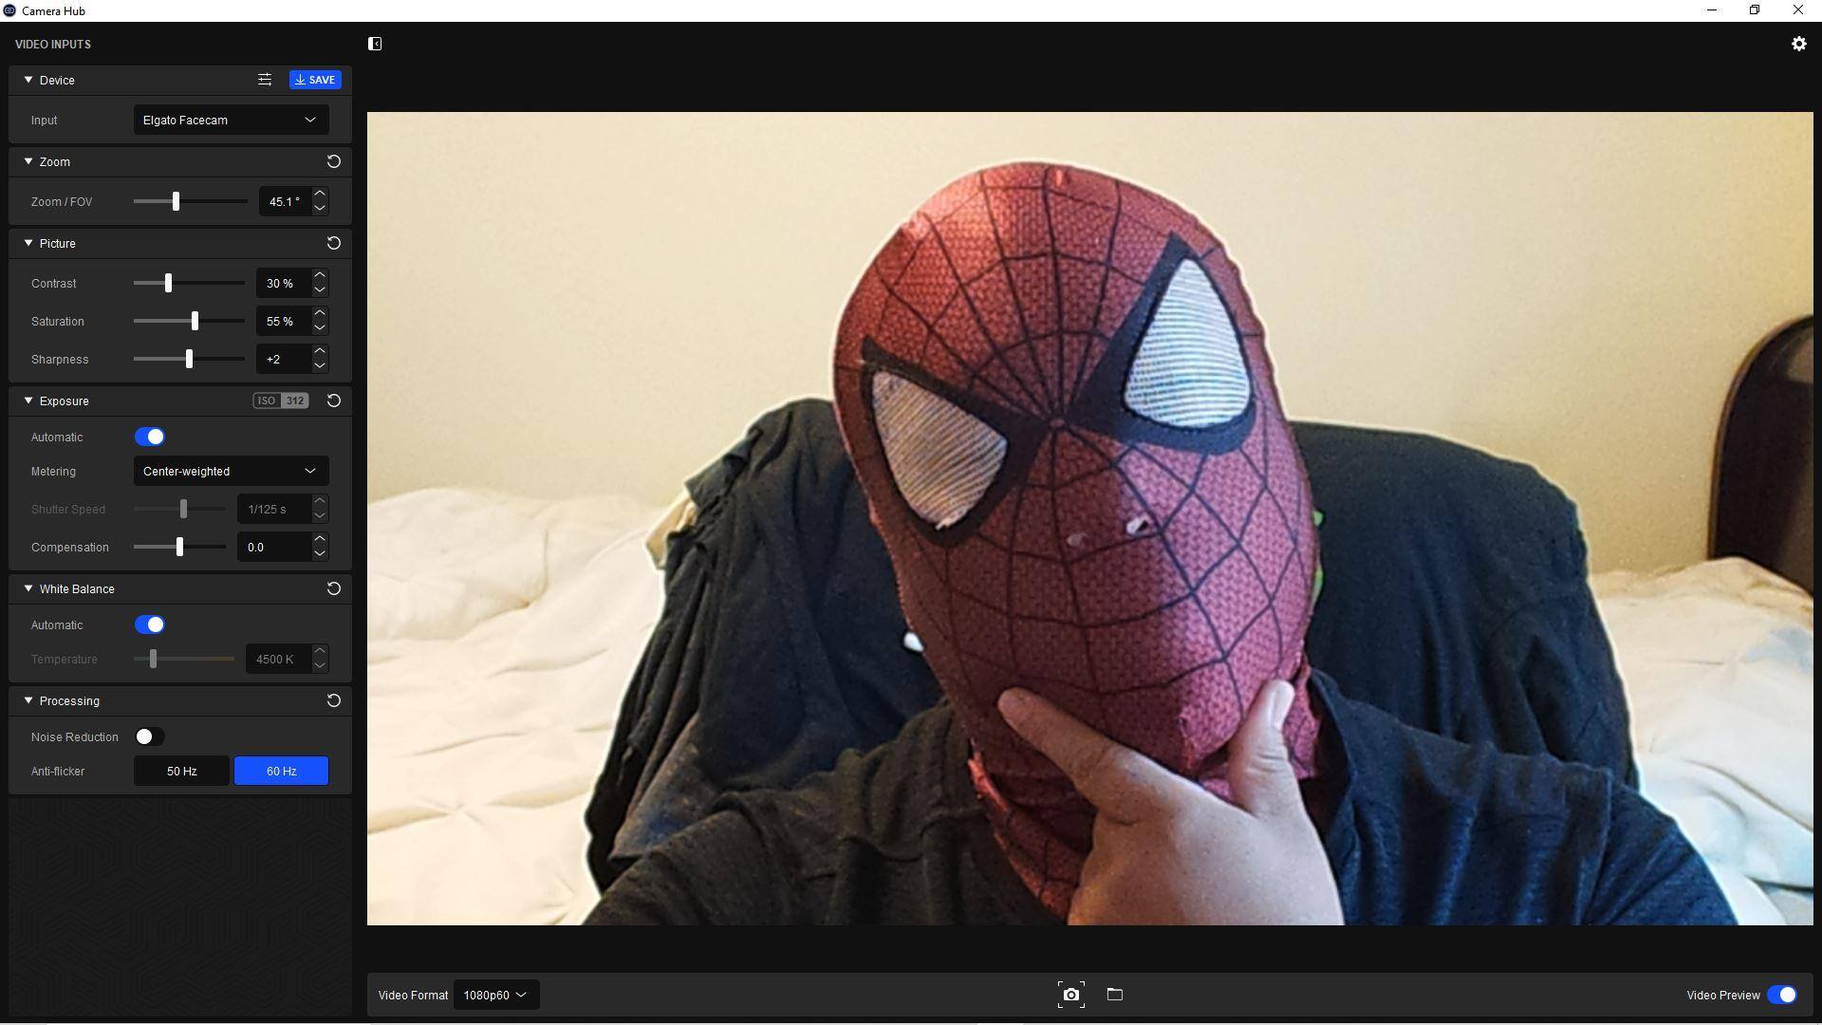Reset the Zoom section

[333, 161]
